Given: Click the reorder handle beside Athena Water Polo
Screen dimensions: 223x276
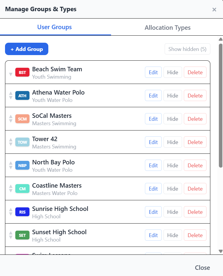Looking at the screenshot, I should [x=11, y=95].
